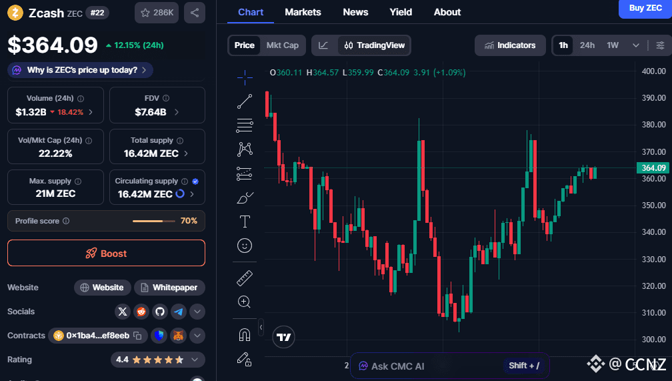Set chart interval to 1W
Viewport: 672px width, 381px height.
tap(613, 45)
